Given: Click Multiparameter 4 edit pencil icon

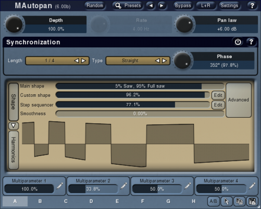Looking at the screenshot, I should (252, 186).
